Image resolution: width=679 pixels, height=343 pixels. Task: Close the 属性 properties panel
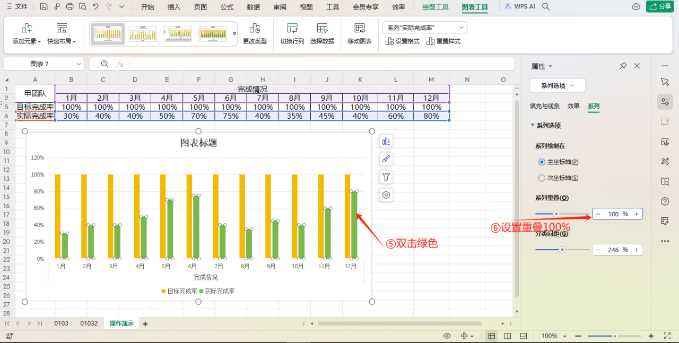637,66
